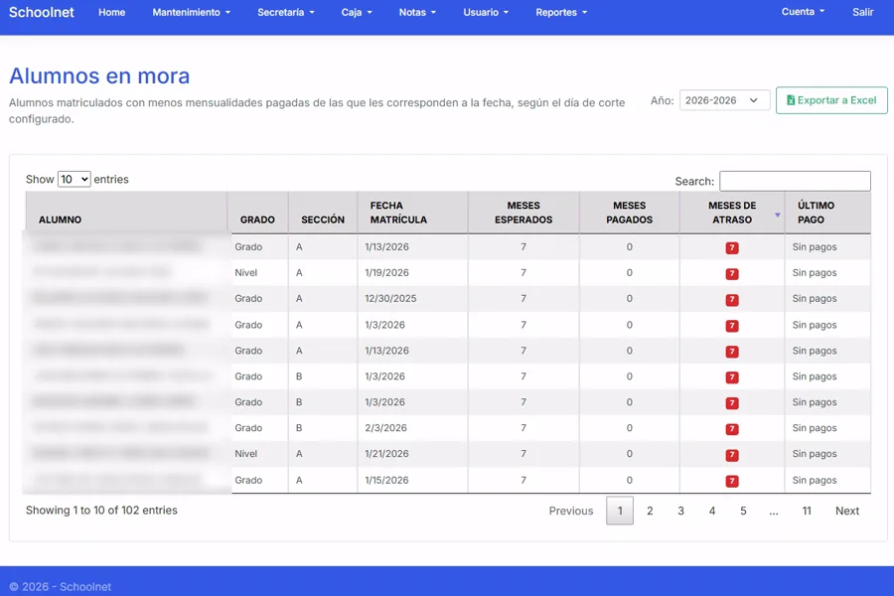This screenshot has height=596, width=894.
Task: Click the Alumnos en mora page heading
Action: pos(99,75)
